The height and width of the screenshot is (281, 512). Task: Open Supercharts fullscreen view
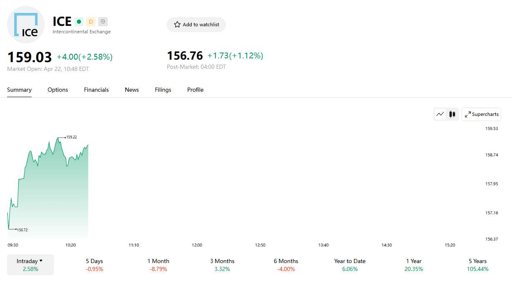tap(481, 114)
